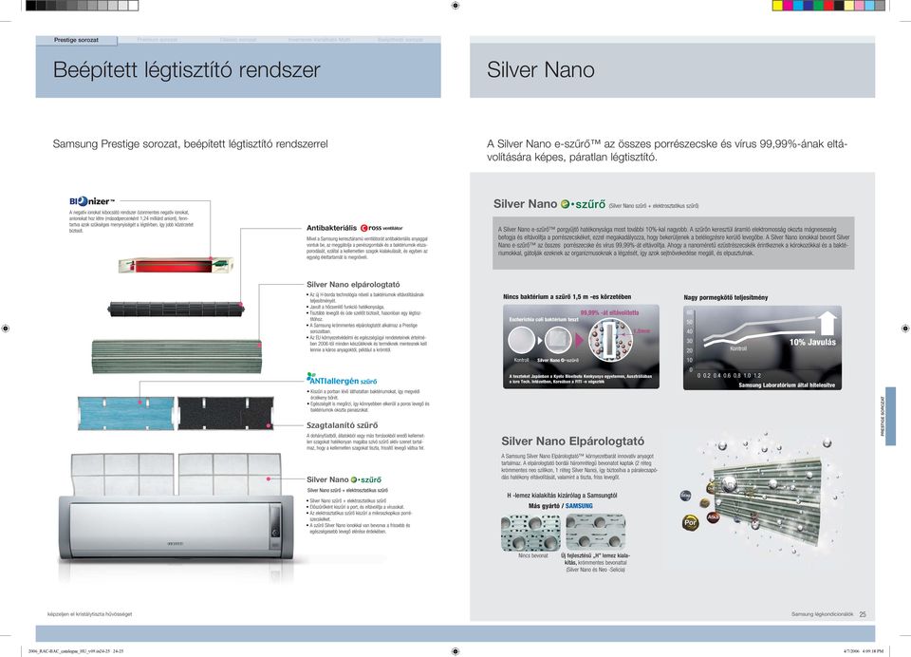911x657 pixels.
Task: Click the red swatch in the color bar
Action: 828,6
